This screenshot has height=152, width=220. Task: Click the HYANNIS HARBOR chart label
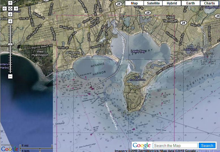coord(98,69)
